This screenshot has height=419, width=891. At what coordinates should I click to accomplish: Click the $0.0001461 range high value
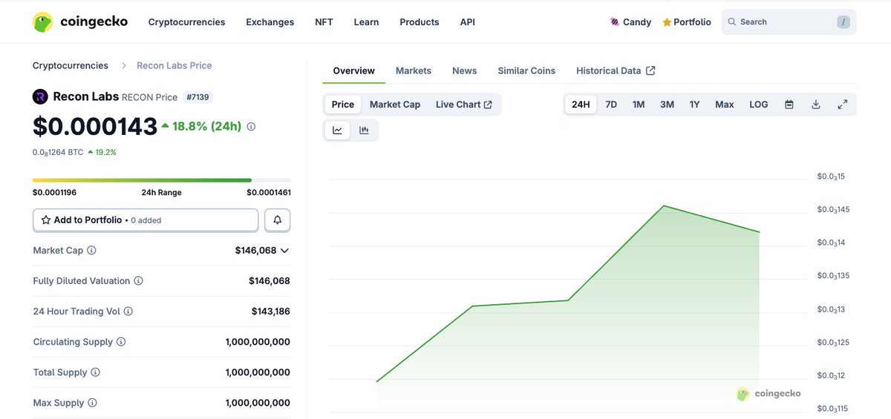pos(269,193)
